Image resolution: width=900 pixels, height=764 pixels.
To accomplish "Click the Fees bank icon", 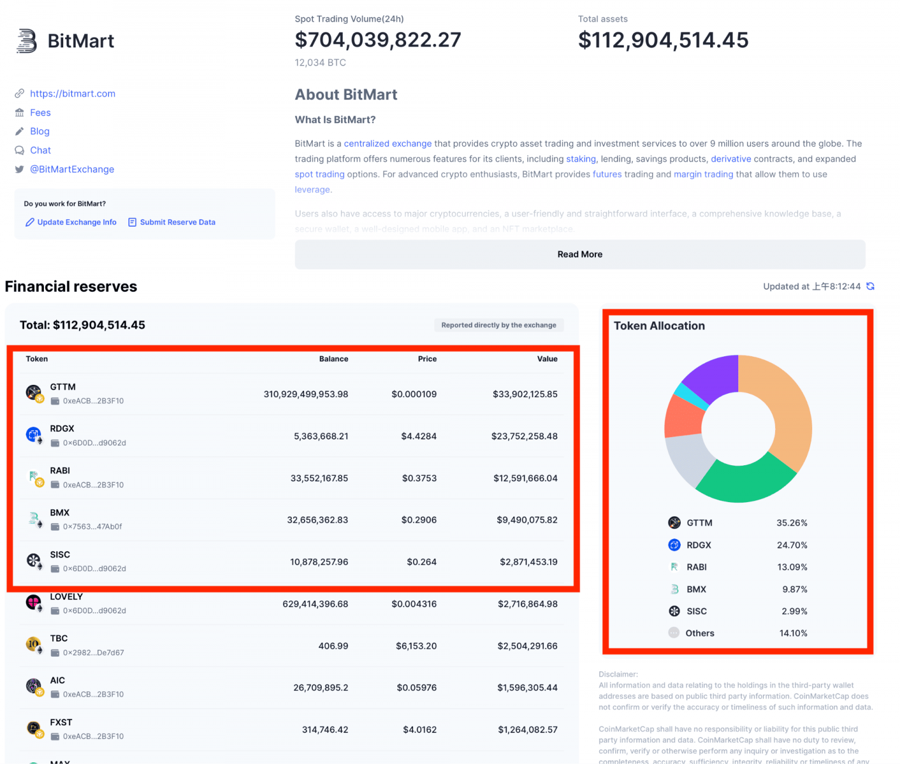I will (19, 112).
